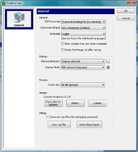Click the General header banner

(x=76, y=11)
